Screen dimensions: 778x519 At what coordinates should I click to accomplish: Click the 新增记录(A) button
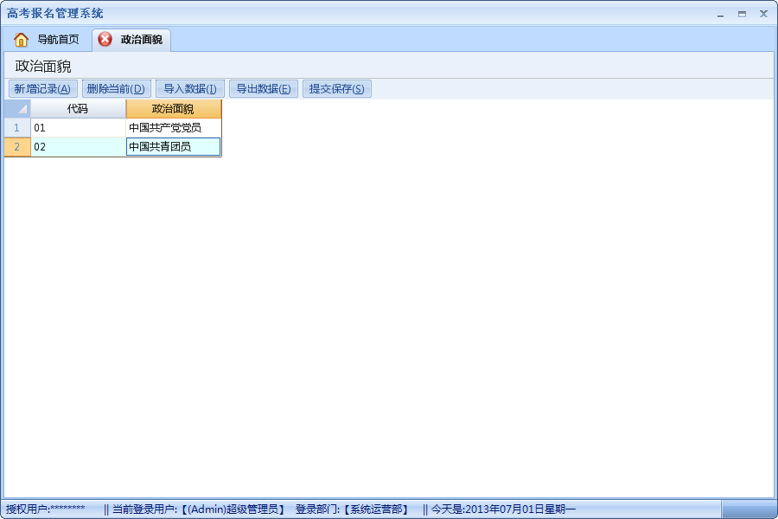[42, 89]
